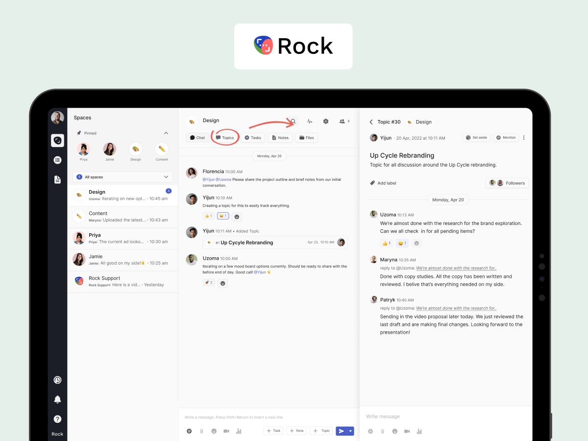Open the Followers button
The height and width of the screenshot is (441, 588).
(x=507, y=183)
